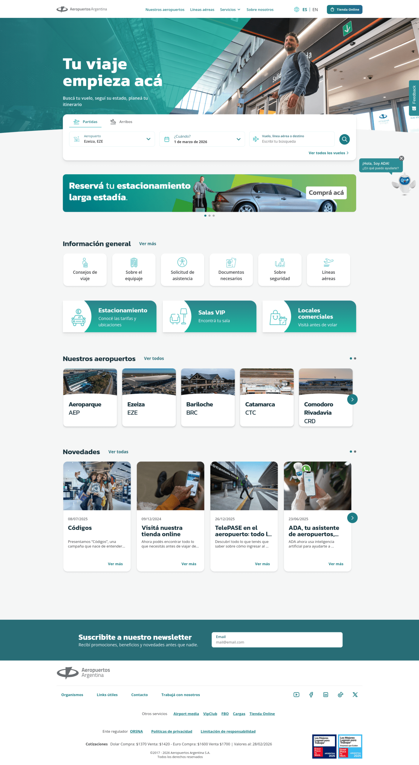
Task: Expand the Servicios navigation menu
Action: coord(230,10)
